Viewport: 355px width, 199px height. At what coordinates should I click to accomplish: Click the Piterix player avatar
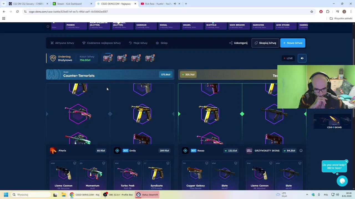click(x=53, y=151)
